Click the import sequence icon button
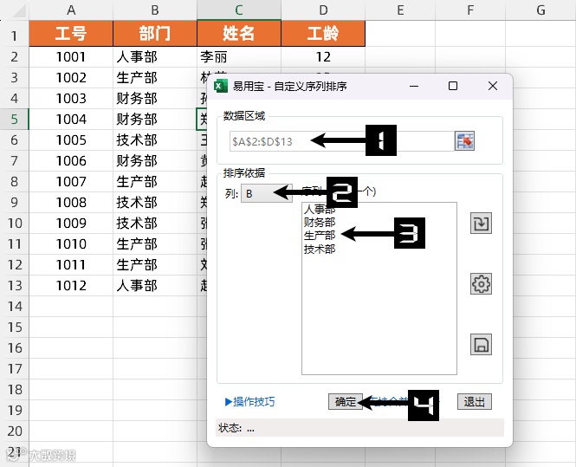Screen dimensions: 576x467 (x=481, y=223)
